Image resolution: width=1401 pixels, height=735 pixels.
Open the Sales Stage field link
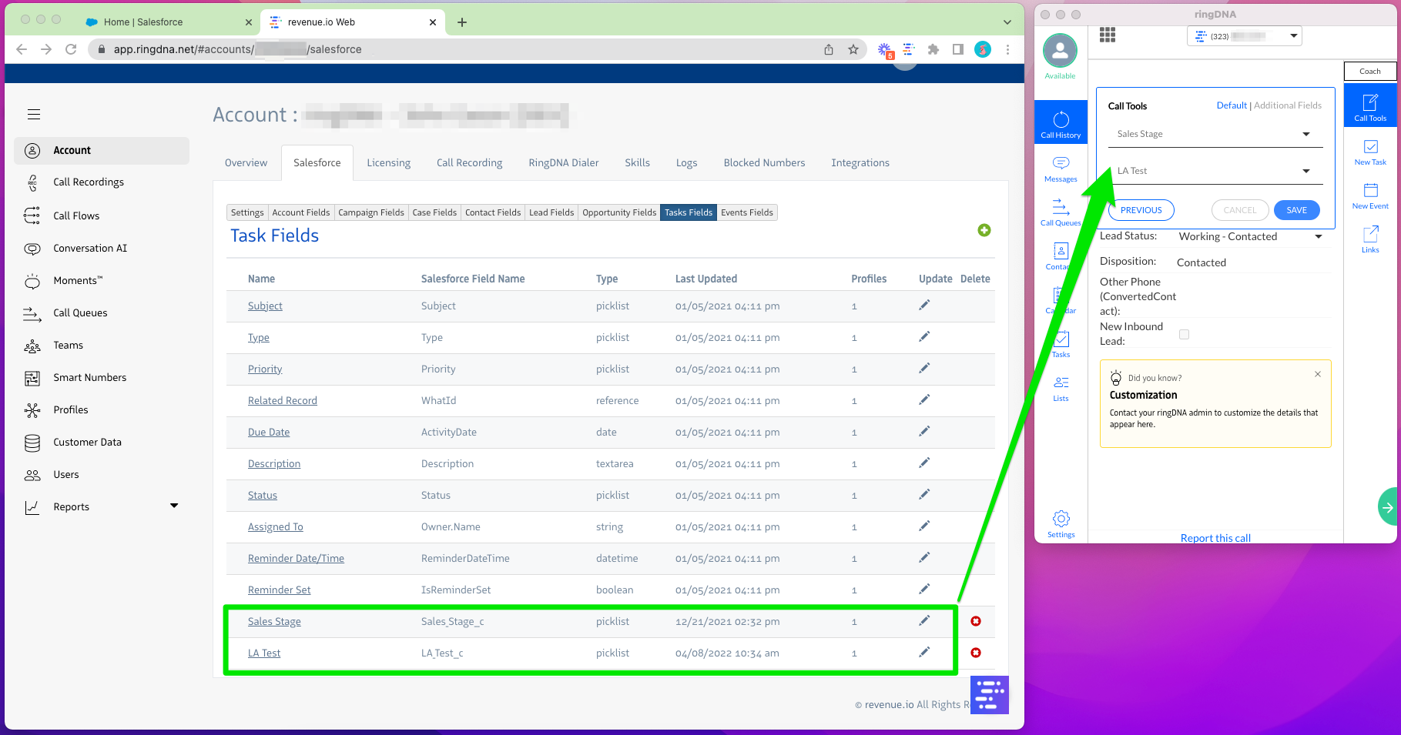pos(274,621)
